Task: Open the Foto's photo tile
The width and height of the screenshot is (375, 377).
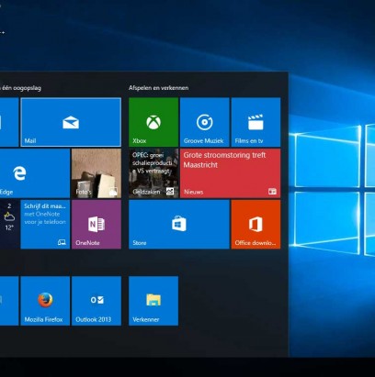Action: [97, 173]
